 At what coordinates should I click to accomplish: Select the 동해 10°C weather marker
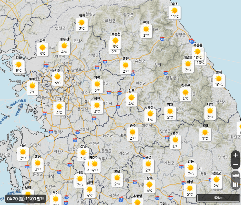[x=219, y=81]
